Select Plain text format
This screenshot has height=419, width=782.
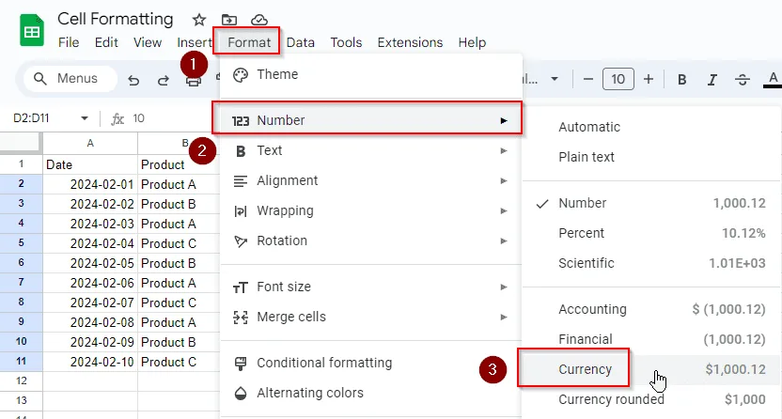pyautogui.click(x=650, y=157)
